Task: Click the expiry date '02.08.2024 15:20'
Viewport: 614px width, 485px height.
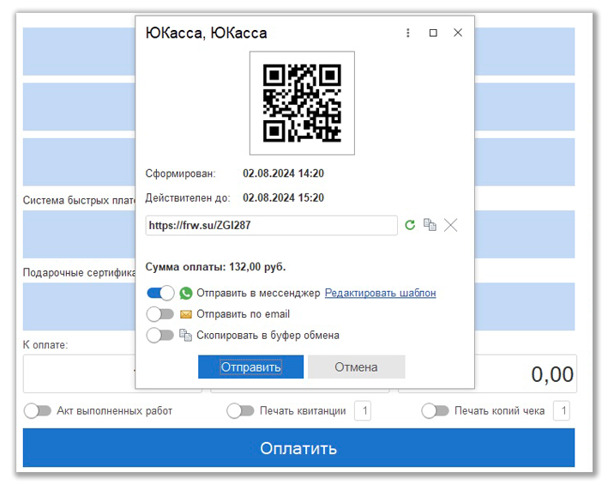Action: coord(283,197)
